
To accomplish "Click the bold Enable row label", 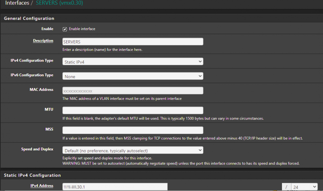I will point(47,29).
